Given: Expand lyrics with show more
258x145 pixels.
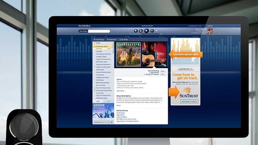Looking at the screenshot, I should pyautogui.click(x=120, y=91).
